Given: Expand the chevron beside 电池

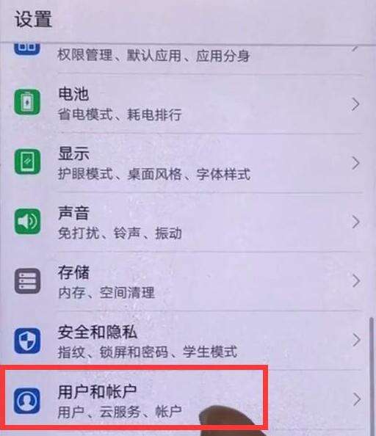Looking at the screenshot, I should [x=355, y=104].
